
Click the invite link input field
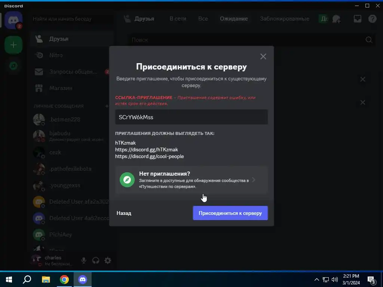pos(191,117)
